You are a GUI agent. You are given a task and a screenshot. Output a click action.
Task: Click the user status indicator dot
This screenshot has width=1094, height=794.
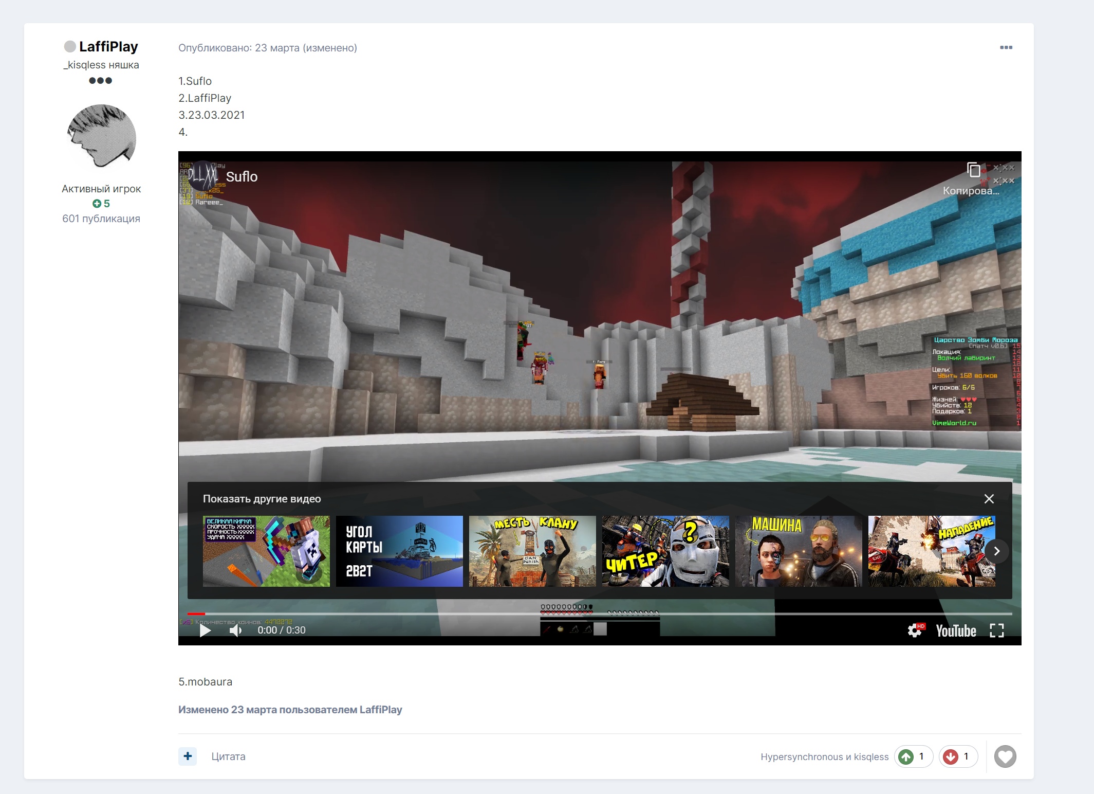pyautogui.click(x=70, y=47)
